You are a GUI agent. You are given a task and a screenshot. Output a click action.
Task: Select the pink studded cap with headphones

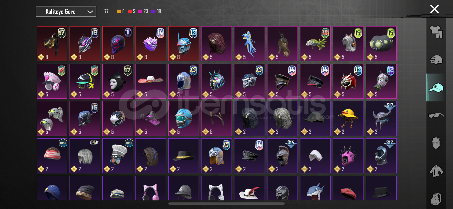tap(52, 81)
